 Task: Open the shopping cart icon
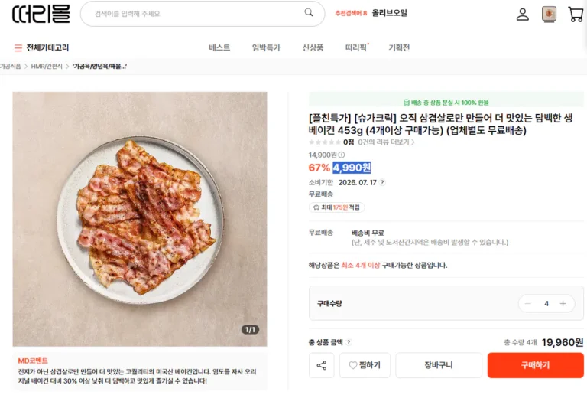point(576,14)
